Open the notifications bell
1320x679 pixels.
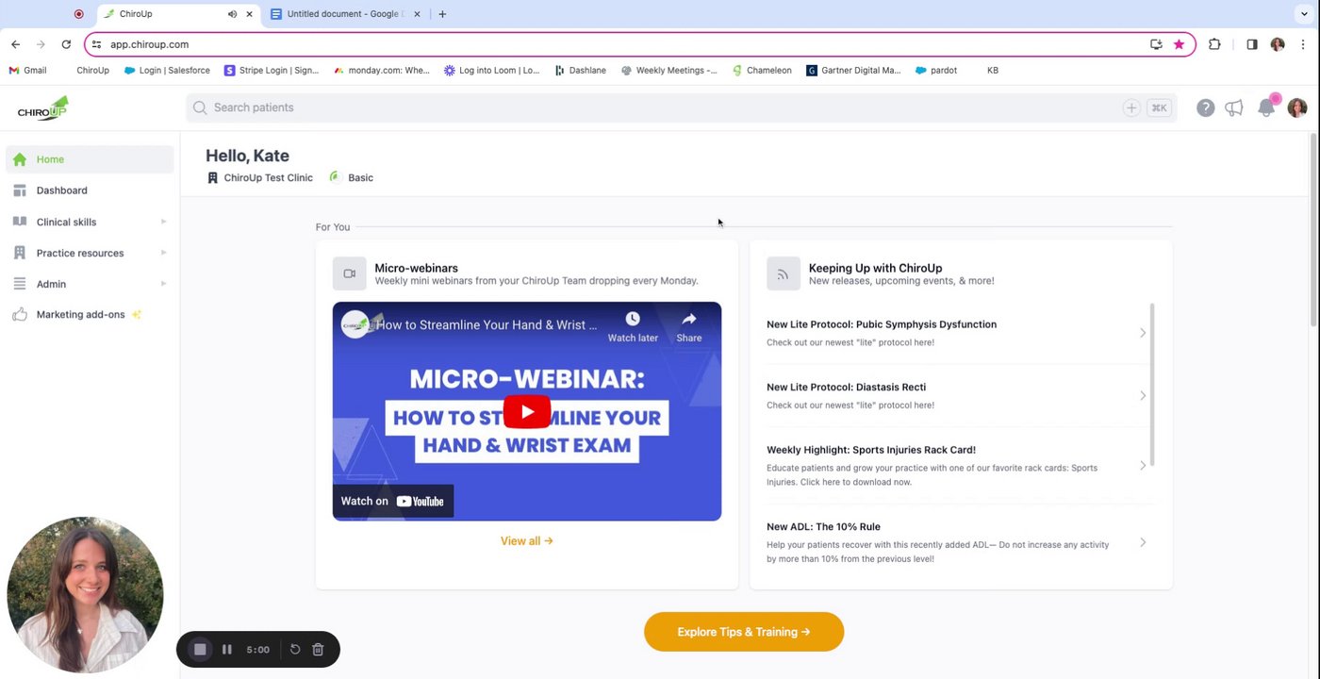[1266, 108]
